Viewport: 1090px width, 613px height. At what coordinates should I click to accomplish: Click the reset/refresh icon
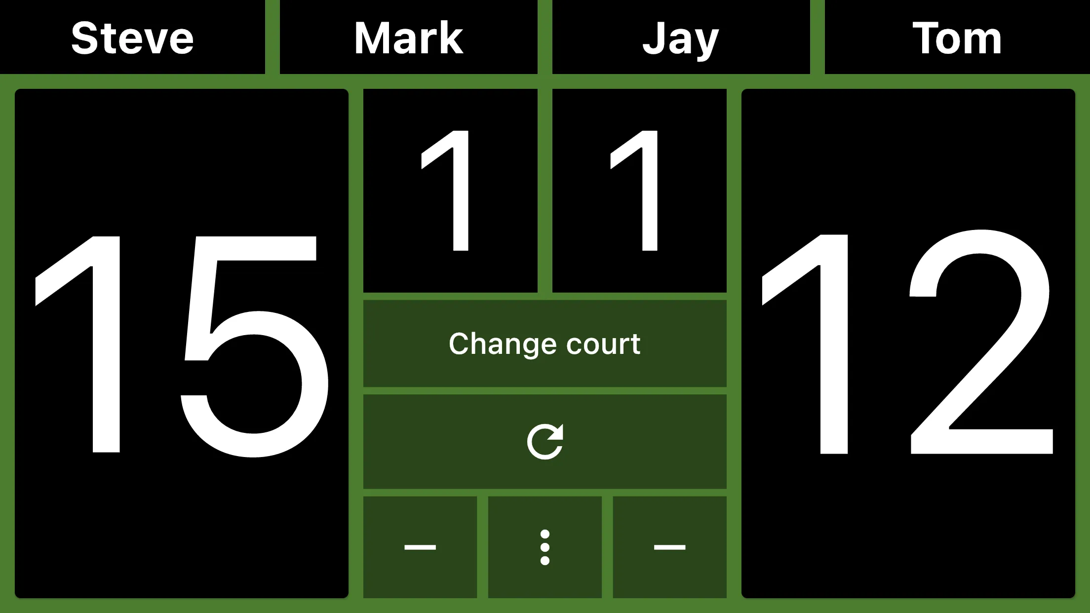coord(544,442)
